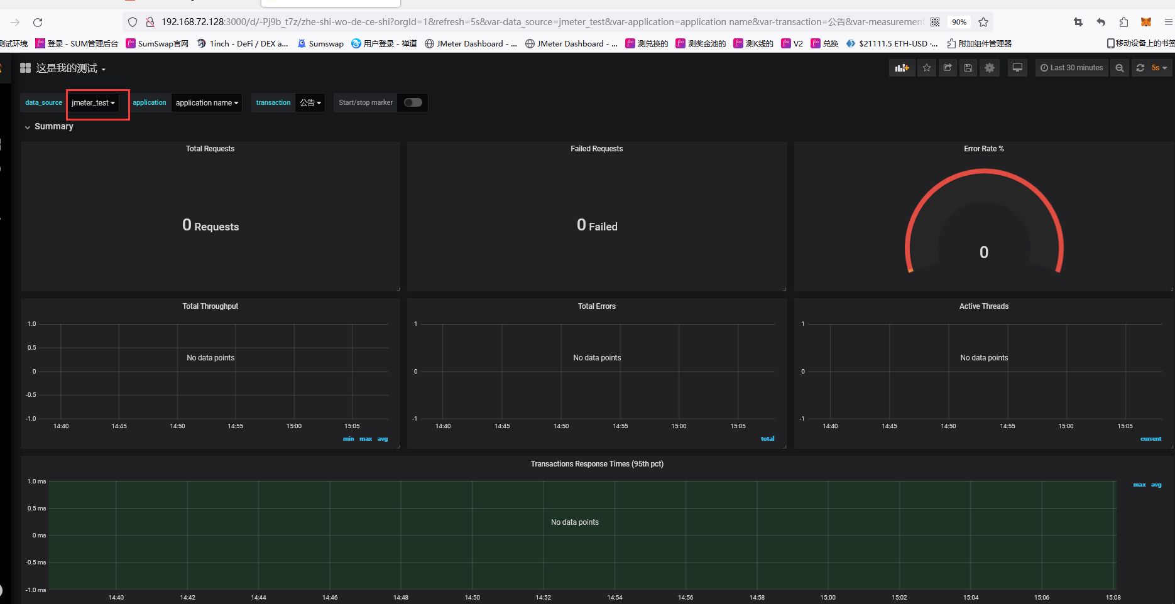The width and height of the screenshot is (1175, 604).
Task: Open the application name dropdown
Action: [207, 102]
